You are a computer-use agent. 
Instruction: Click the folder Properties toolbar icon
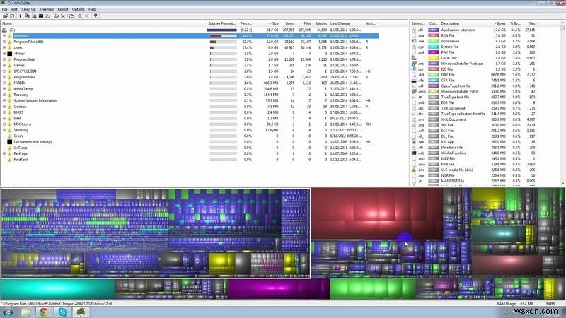71,16
